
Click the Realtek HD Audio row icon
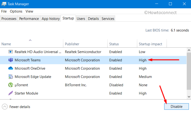11,52
